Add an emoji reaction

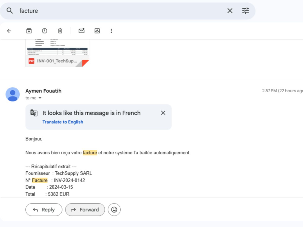[x=114, y=210]
